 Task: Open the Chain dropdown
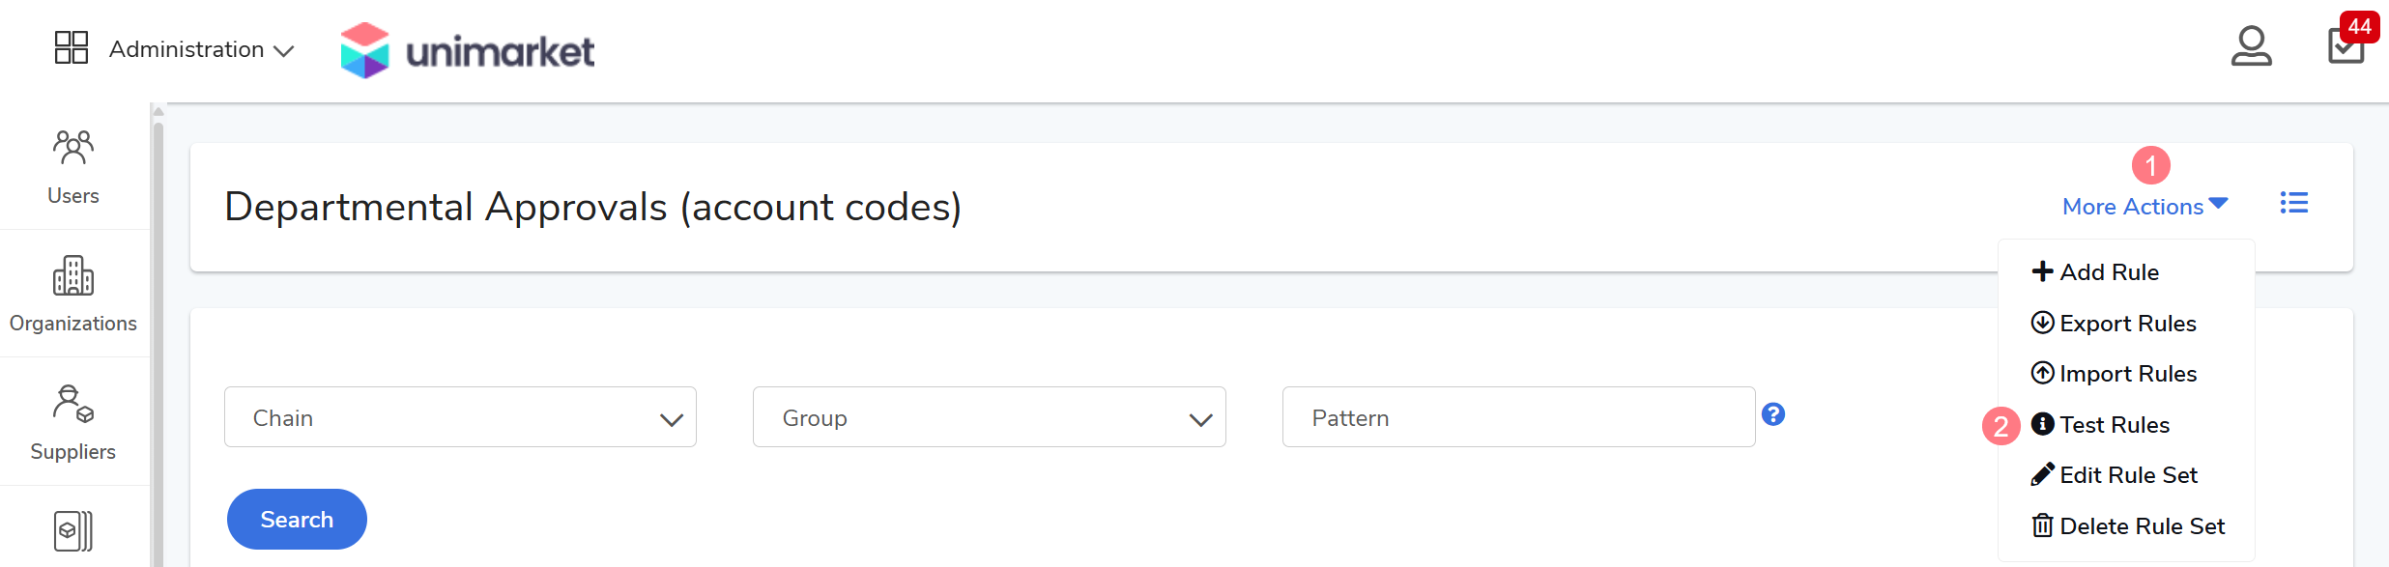[460, 417]
